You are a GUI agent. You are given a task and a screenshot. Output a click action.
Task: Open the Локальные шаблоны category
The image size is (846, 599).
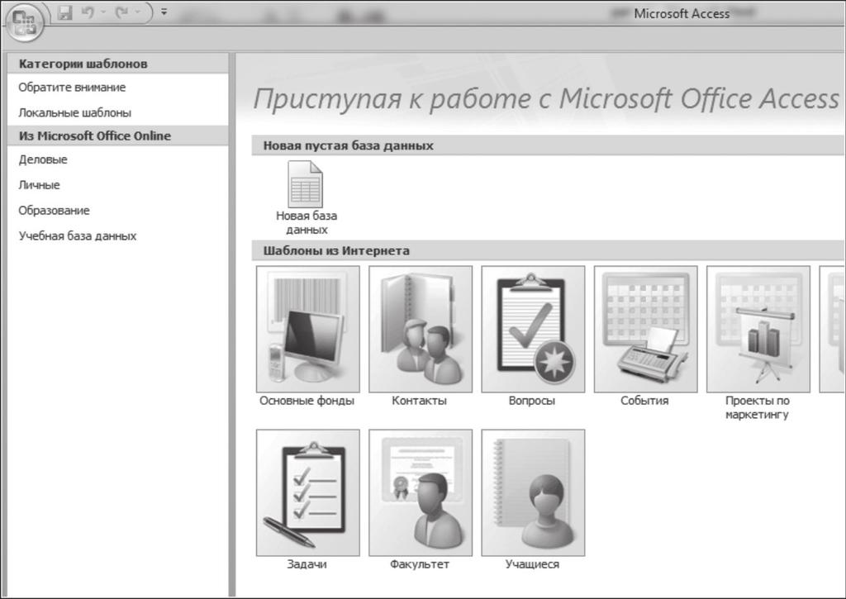(x=74, y=113)
